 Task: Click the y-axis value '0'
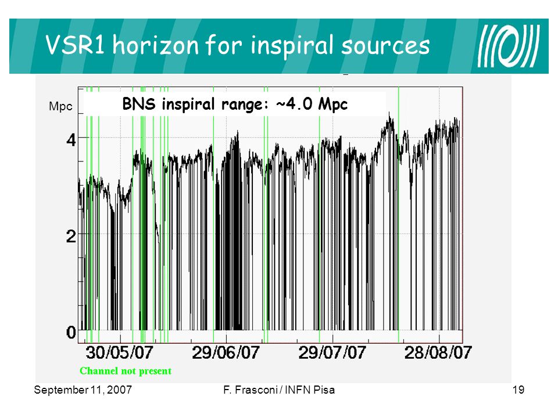71,333
